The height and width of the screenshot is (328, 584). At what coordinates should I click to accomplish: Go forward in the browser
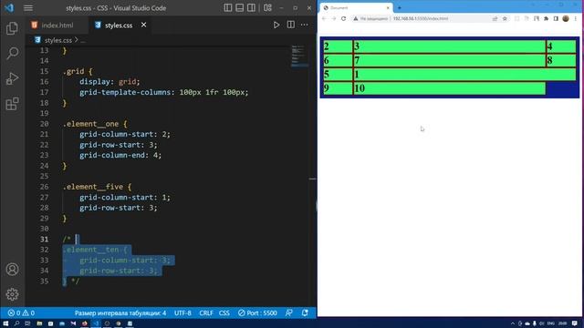click(x=334, y=18)
